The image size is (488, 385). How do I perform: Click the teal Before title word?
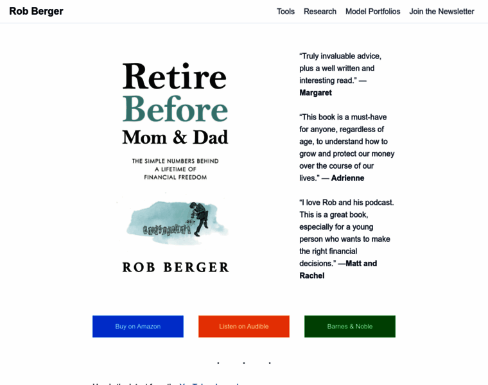[175, 108]
